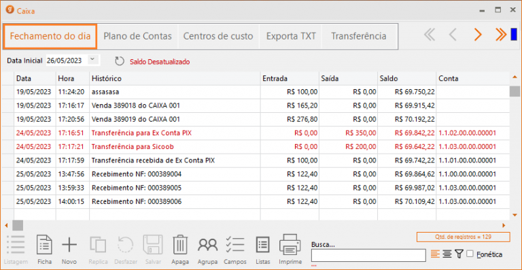The width and height of the screenshot is (522, 270).
Task: Click the blue color indicator swatch
Action: 514,34
